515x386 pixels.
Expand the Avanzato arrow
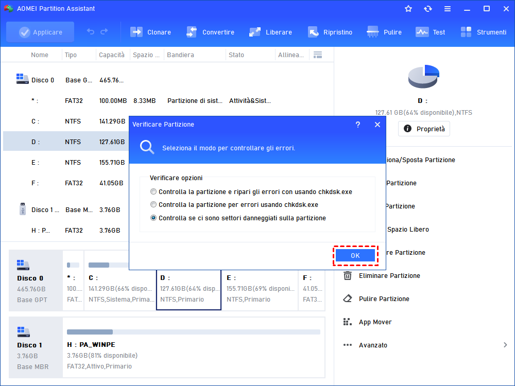(505, 345)
